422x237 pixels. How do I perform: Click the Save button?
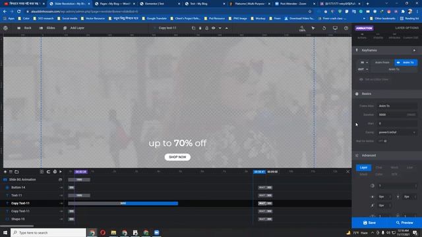pyautogui.click(x=369, y=223)
